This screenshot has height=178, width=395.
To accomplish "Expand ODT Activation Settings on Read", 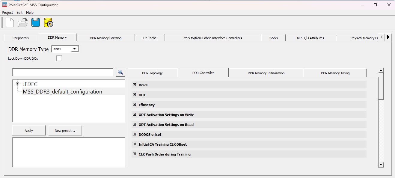I will coord(134,125).
